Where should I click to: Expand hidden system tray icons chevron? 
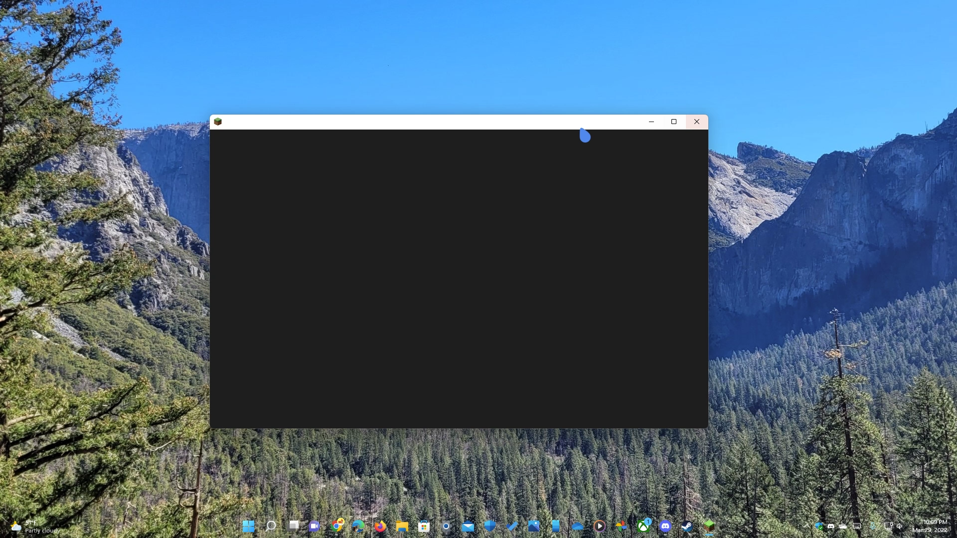[x=806, y=526]
